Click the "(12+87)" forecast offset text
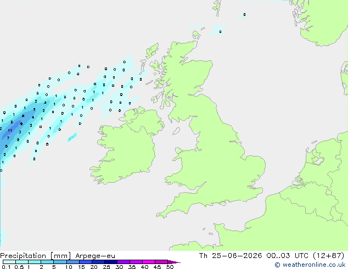 coord(329,255)
